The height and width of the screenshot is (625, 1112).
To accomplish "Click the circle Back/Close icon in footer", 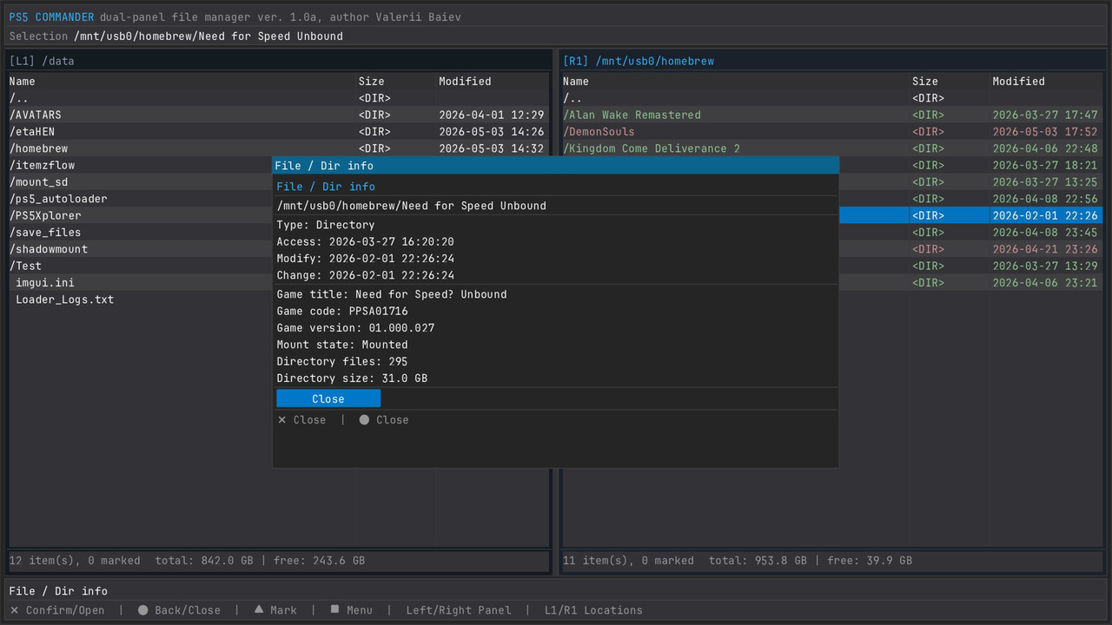I will 143,610.
